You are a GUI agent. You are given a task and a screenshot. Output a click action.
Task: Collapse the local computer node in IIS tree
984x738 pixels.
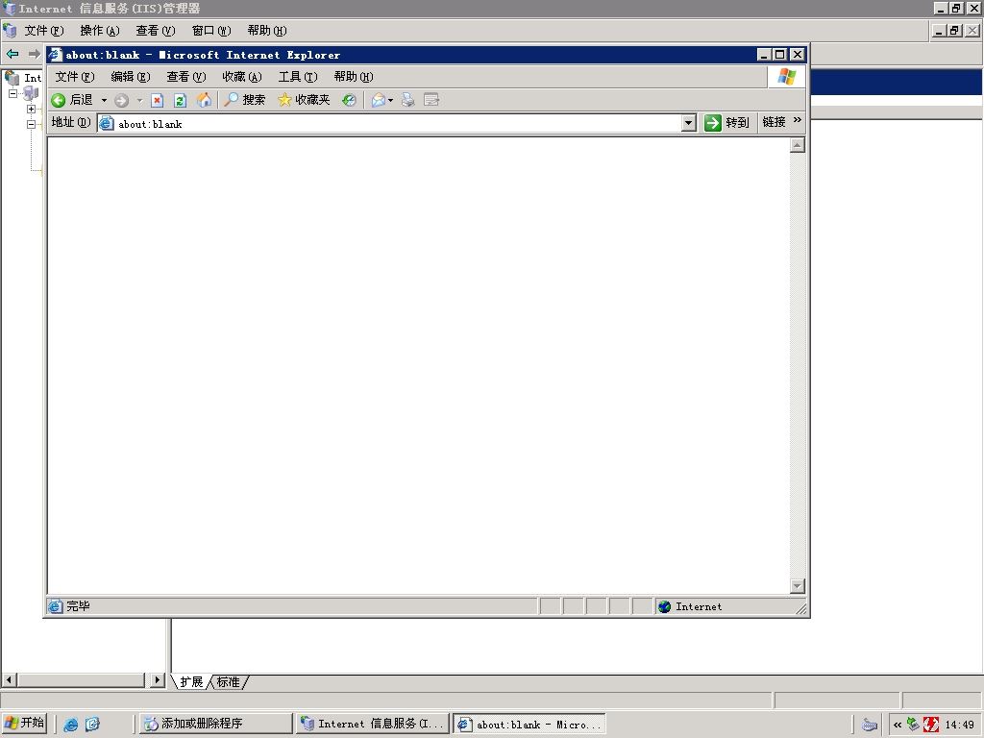12,93
